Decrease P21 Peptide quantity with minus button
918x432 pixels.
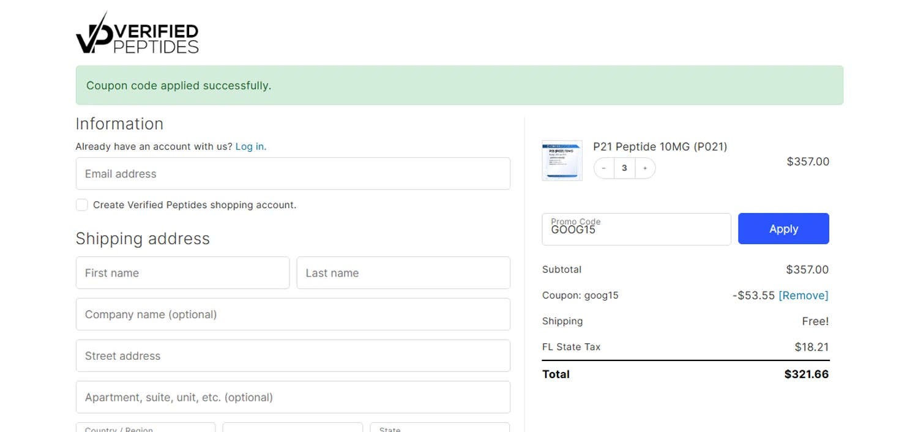point(604,168)
